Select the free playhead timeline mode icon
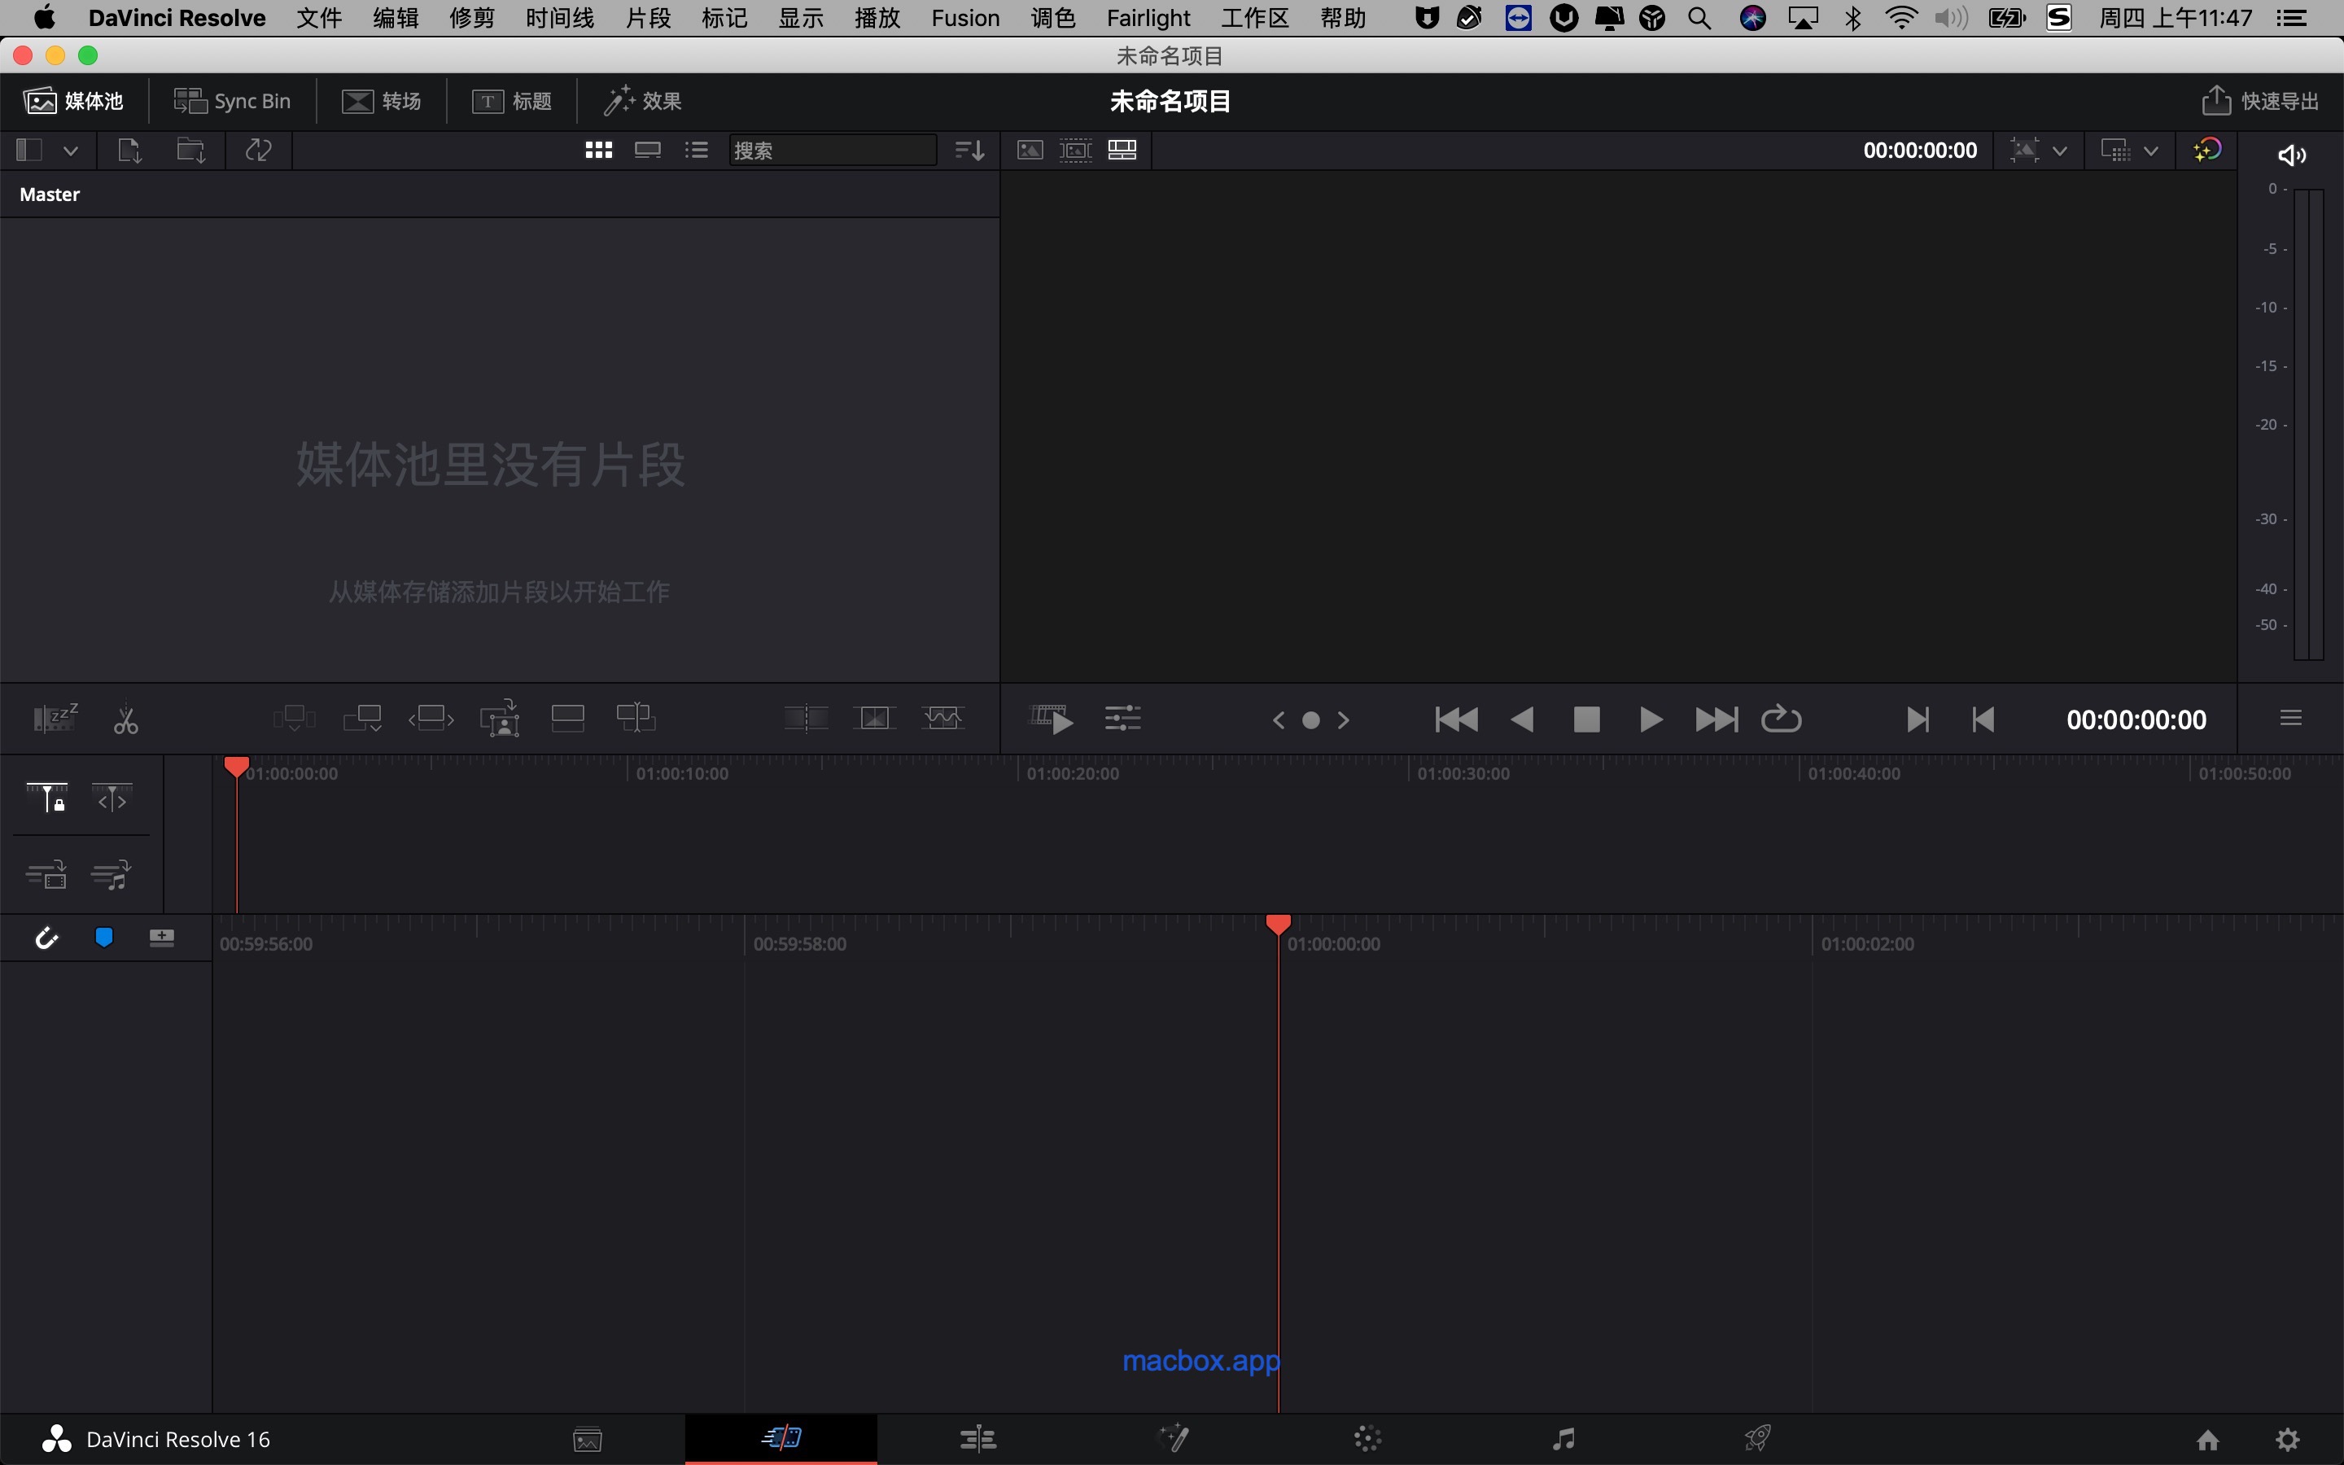 pyautogui.click(x=112, y=798)
